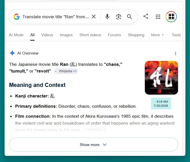Switch to the Videos tab
Image resolution: width=190 pixels, height=162 pixels.
[47, 35]
